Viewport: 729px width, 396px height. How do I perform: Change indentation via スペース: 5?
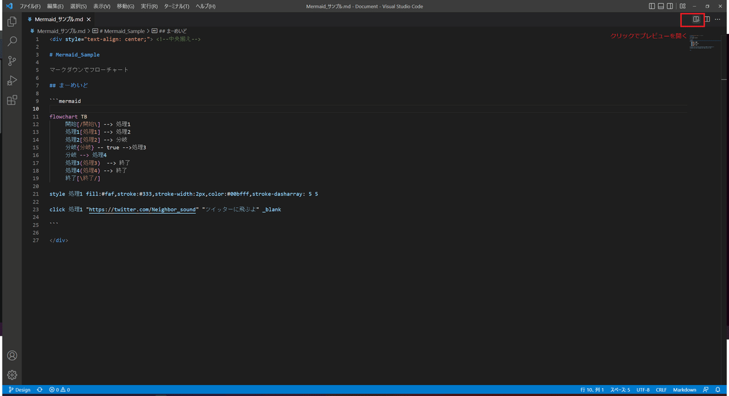pyautogui.click(x=620, y=390)
